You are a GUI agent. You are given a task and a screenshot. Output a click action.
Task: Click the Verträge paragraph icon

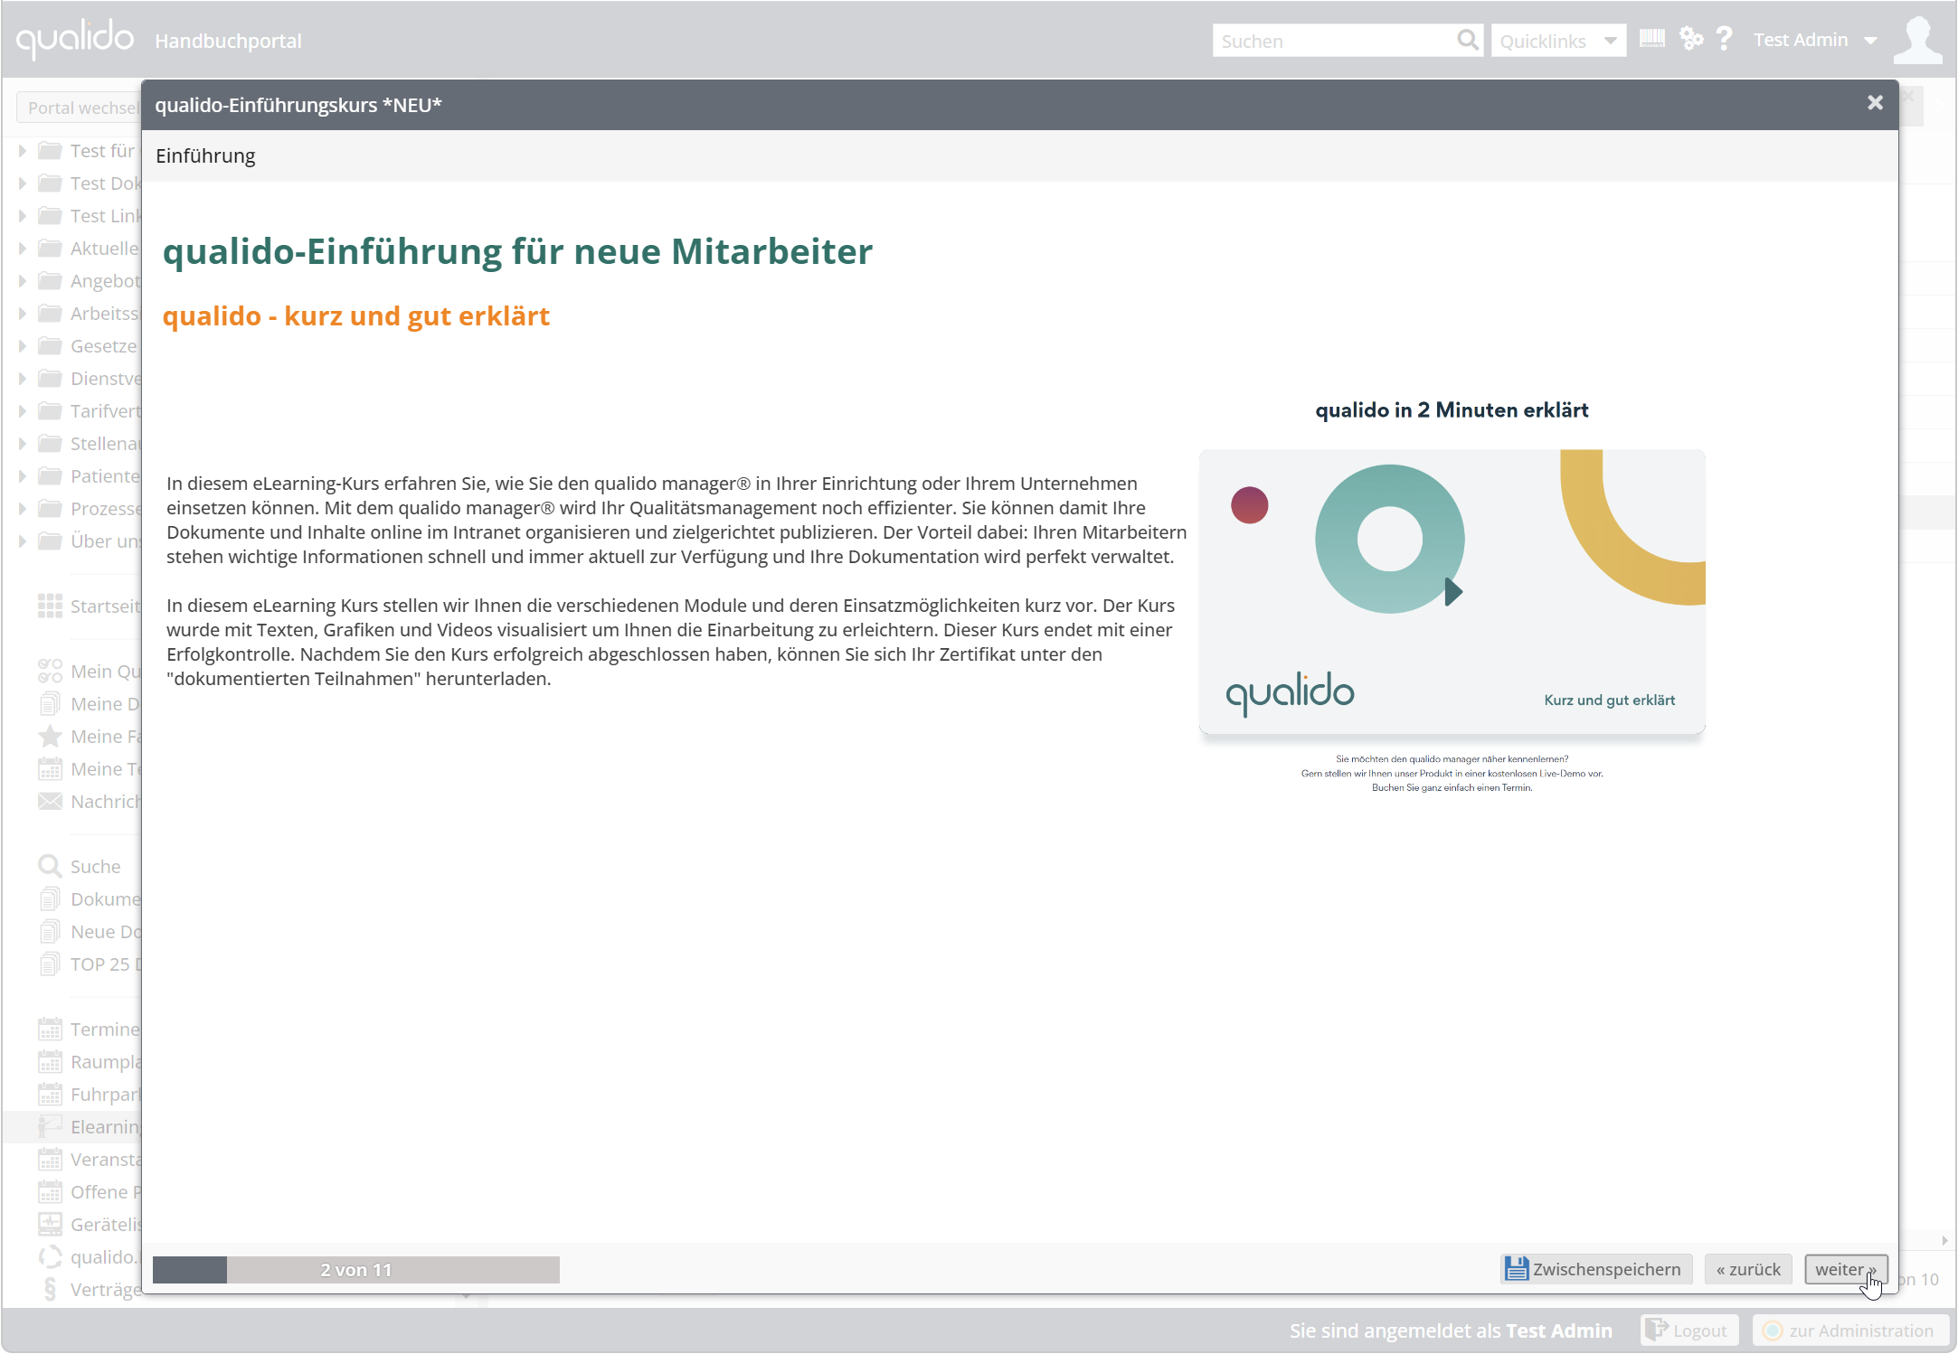click(x=50, y=1289)
